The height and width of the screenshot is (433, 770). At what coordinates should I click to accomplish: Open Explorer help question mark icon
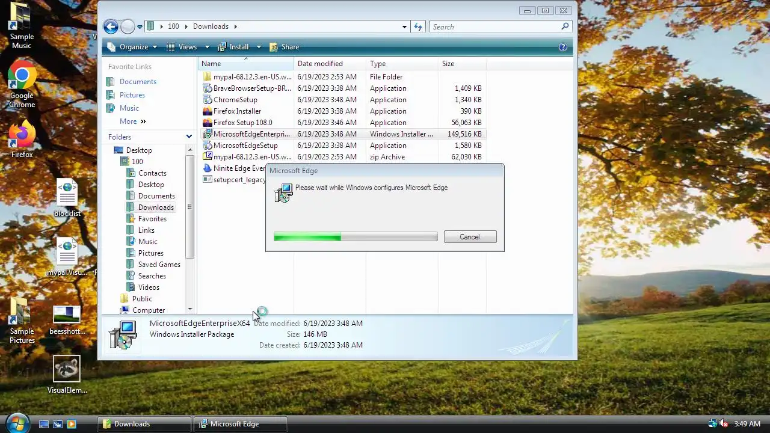coord(563,47)
